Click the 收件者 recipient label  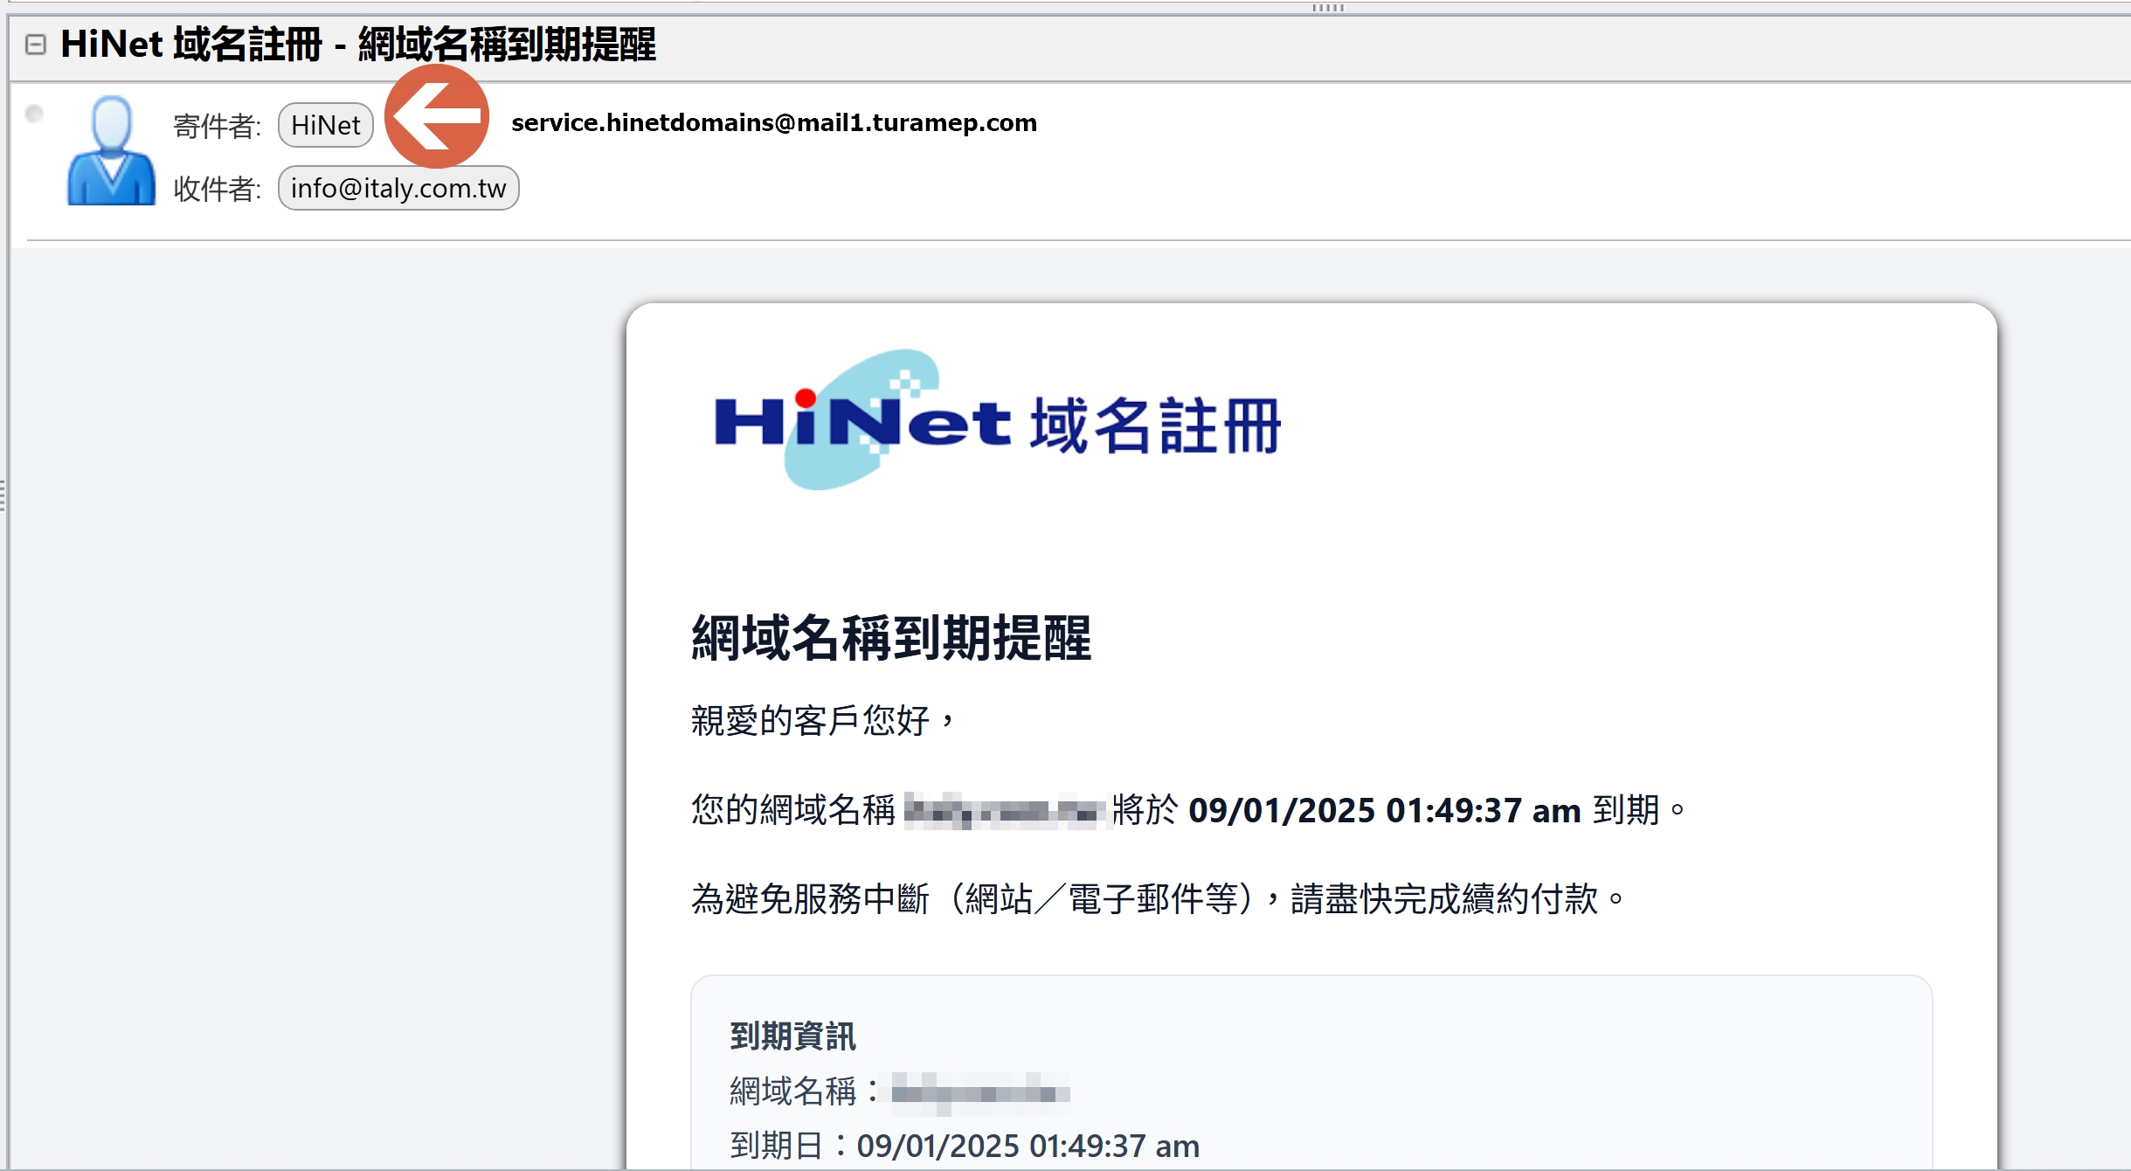click(217, 189)
